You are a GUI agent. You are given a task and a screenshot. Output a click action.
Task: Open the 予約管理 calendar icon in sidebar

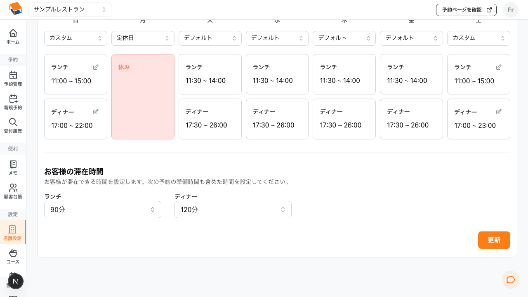13,78
